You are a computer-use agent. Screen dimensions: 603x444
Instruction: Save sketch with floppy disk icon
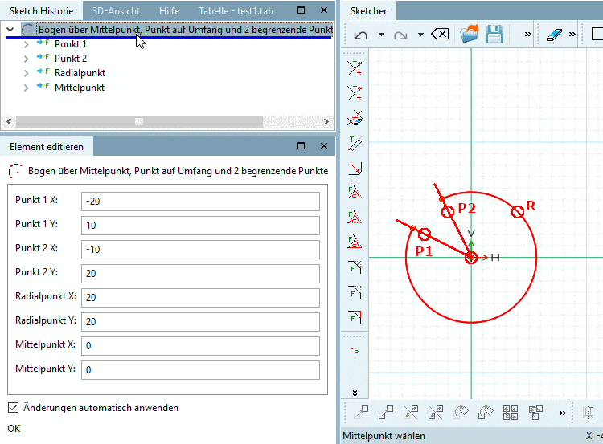494,34
